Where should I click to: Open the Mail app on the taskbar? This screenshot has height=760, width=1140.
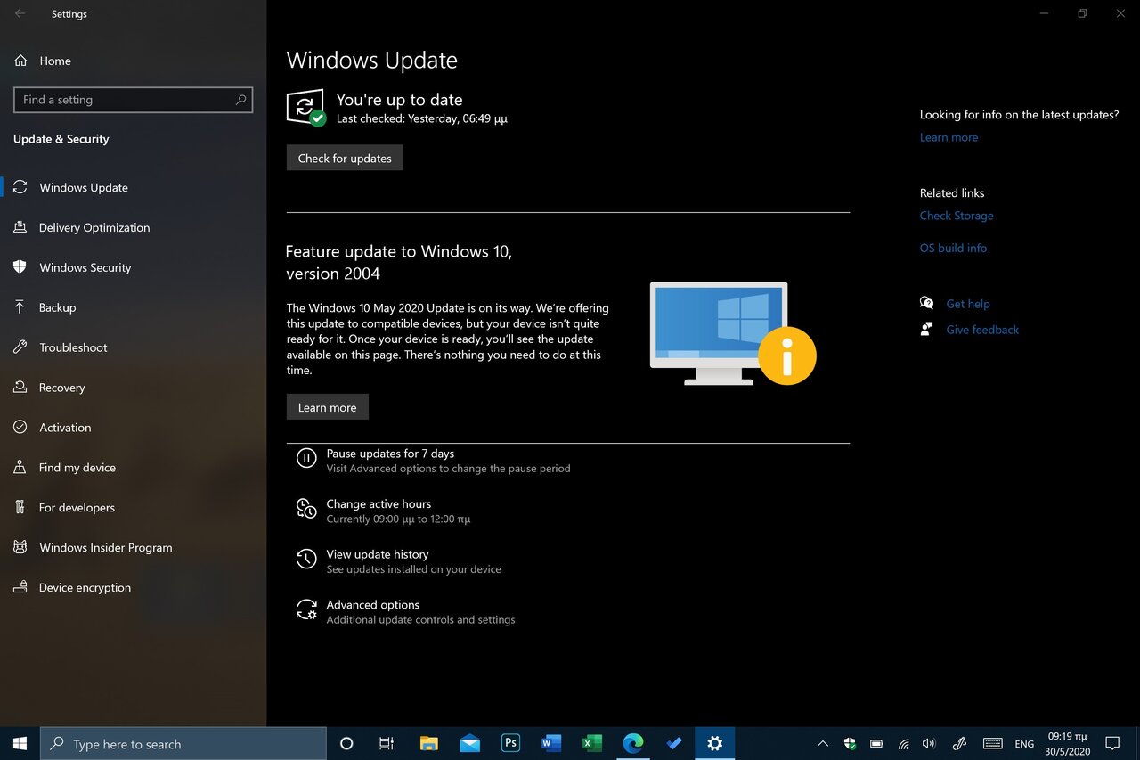pos(469,743)
